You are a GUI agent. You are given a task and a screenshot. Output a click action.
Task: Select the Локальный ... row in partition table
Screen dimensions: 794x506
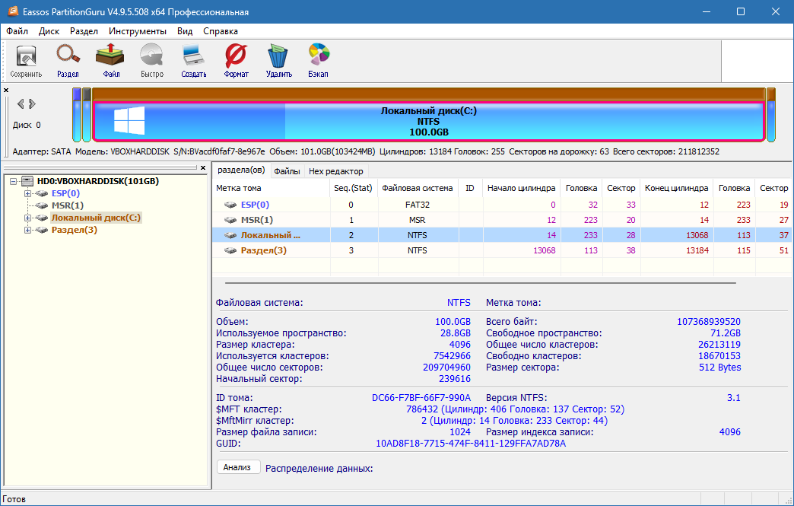(502, 235)
